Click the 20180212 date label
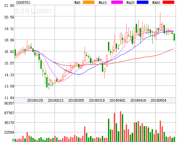Image resolution: width=194 pixels, height=142 pixels. tap(56, 100)
